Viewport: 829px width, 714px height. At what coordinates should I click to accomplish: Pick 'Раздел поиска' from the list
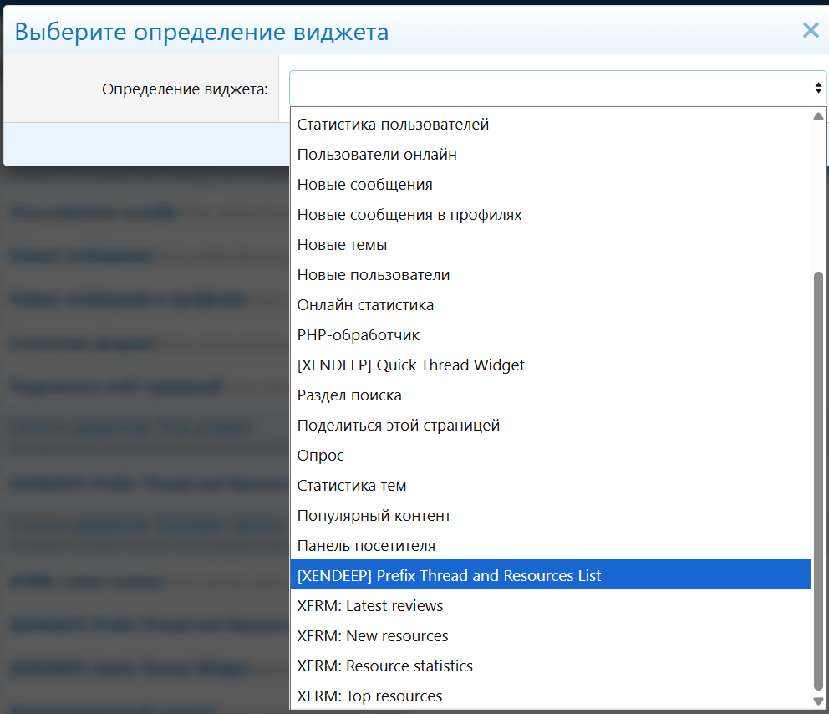pos(349,395)
